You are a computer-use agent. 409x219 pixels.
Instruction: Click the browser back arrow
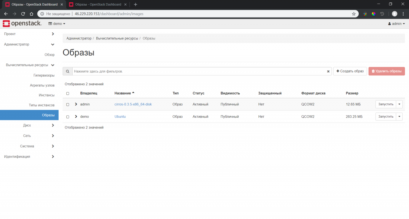tap(6, 14)
